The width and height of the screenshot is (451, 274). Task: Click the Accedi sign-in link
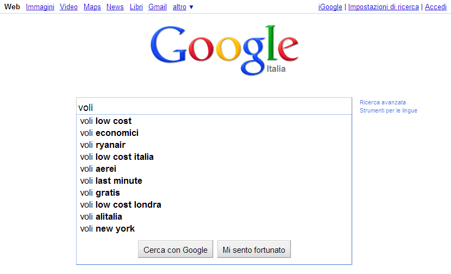pyautogui.click(x=435, y=7)
